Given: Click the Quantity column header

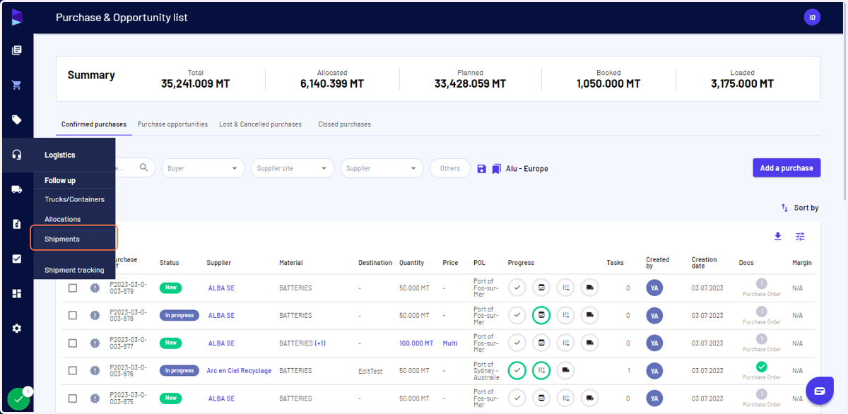Looking at the screenshot, I should click(411, 263).
